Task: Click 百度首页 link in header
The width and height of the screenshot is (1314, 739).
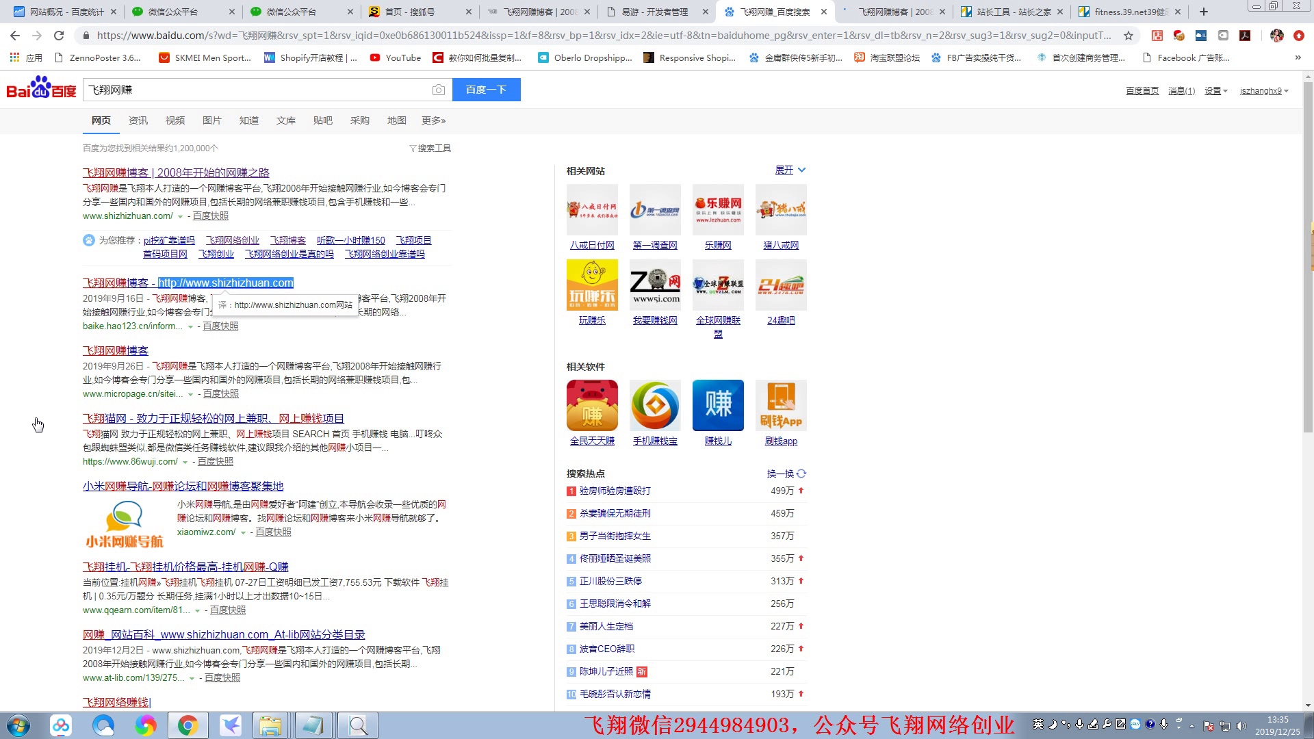Action: tap(1142, 91)
